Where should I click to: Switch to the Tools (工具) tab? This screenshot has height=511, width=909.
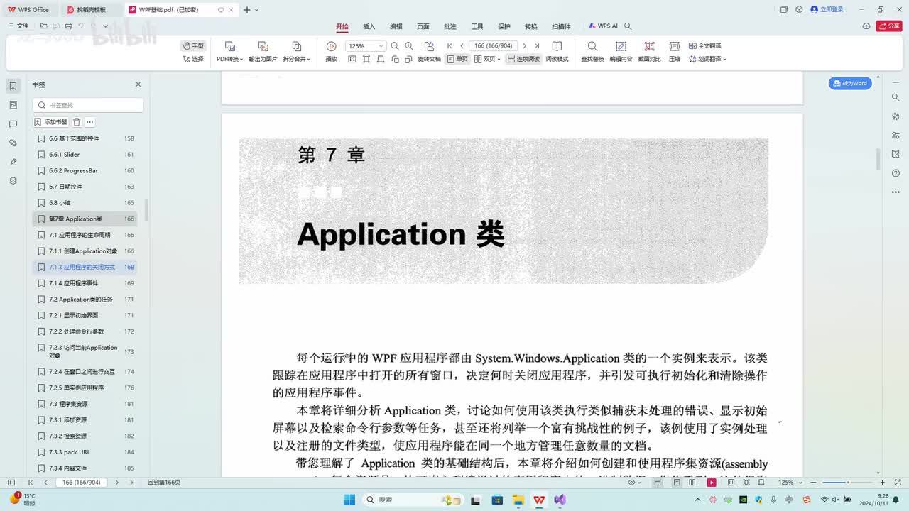click(x=477, y=26)
